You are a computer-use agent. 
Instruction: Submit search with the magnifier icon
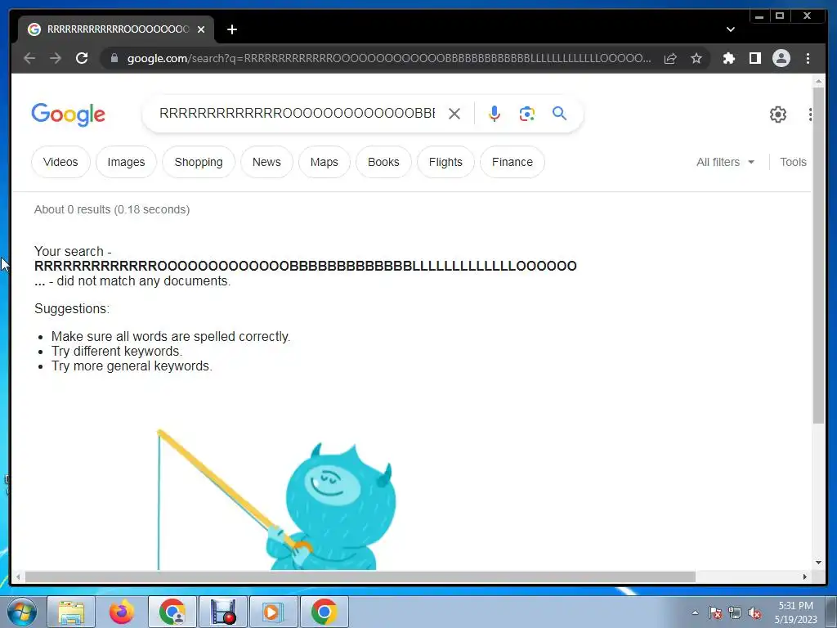(x=559, y=113)
